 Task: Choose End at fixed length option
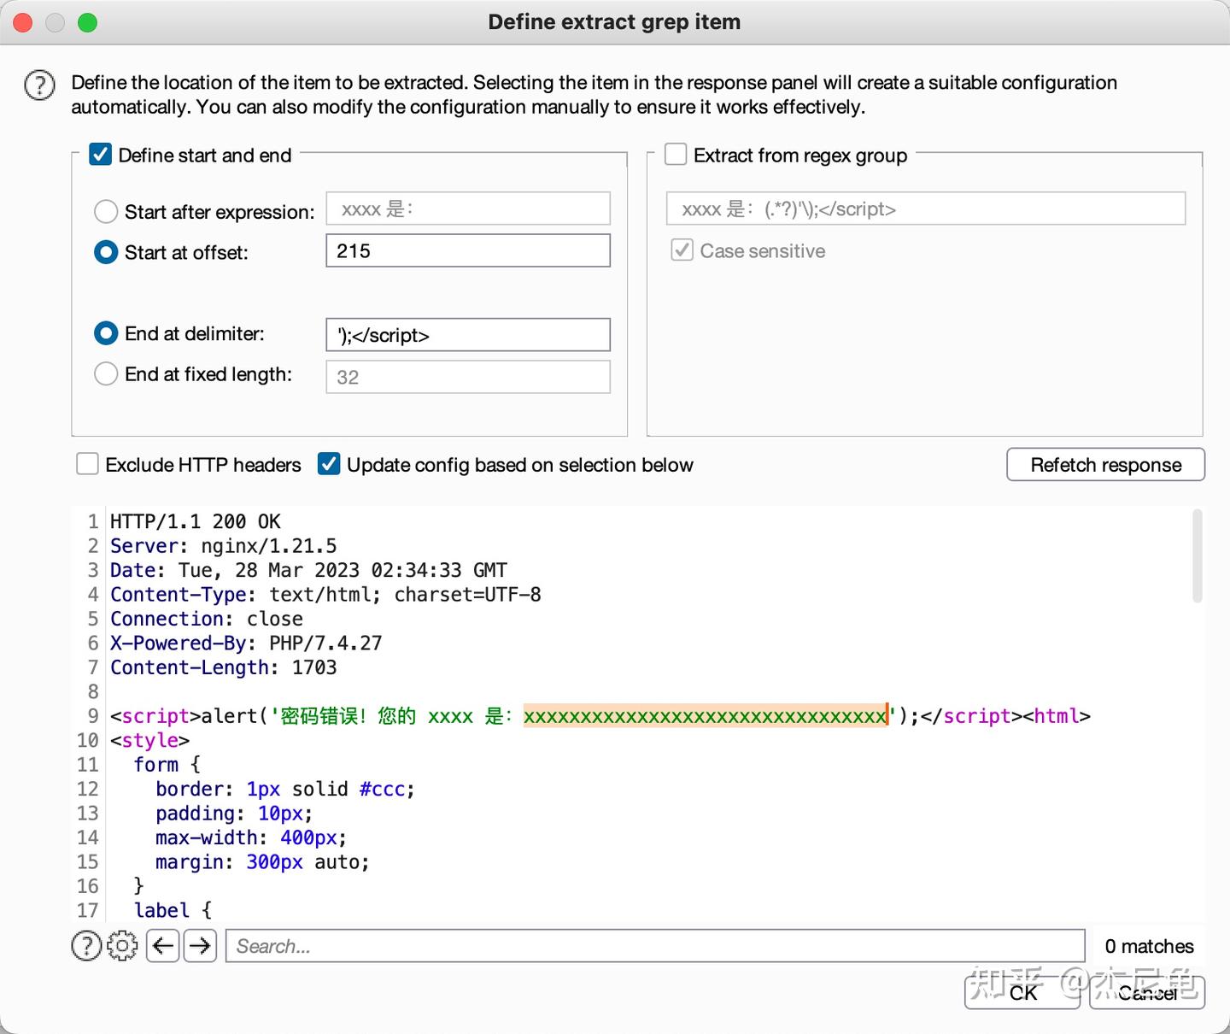coord(106,374)
